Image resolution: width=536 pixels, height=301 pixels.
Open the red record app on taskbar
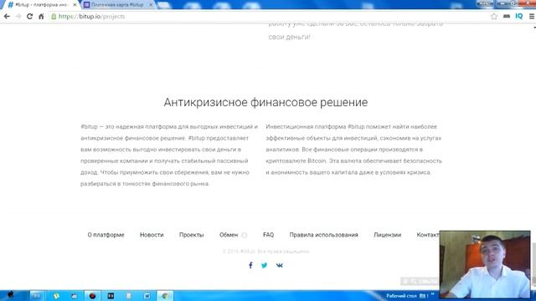[x=93, y=296]
